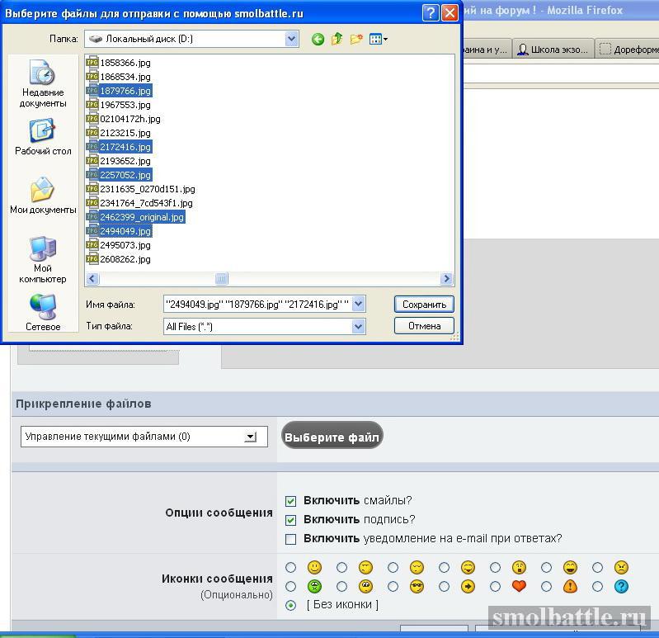Expand the Папка drive dropdown
This screenshot has height=638, width=659.
(x=291, y=39)
